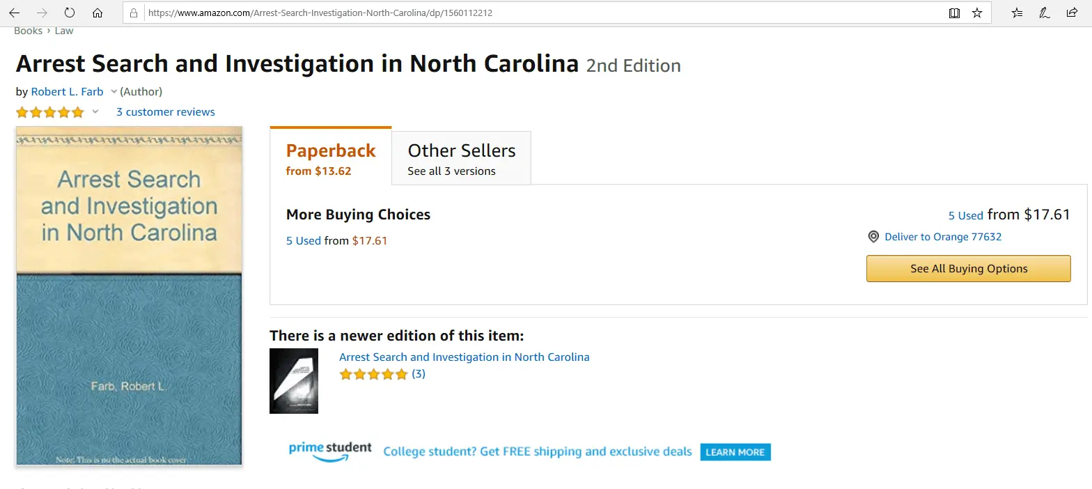Expand the star rating breakdown chevron
The height and width of the screenshot is (489, 1092).
95,112
